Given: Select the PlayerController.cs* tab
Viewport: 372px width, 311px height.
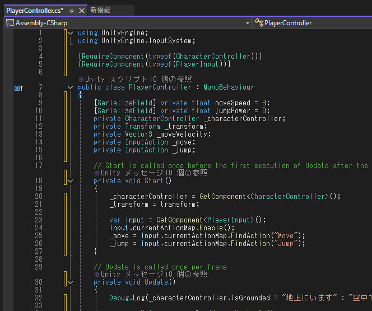Looking at the screenshot, I should [x=34, y=11].
